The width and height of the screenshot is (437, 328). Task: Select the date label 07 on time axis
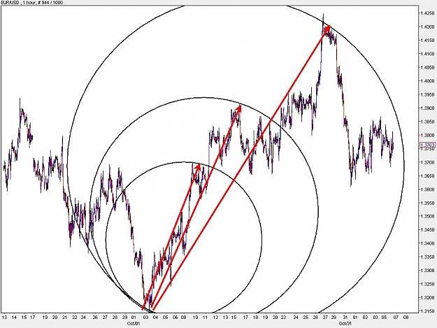(396, 317)
